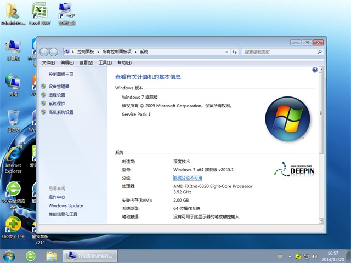The image size is (351, 263).
Task: Open the 帮助(H) menu
Action: click(x=124, y=62)
